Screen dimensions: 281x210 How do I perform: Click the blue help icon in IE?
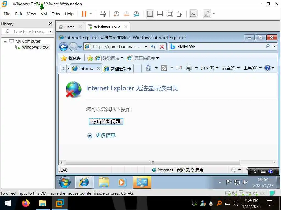[x=267, y=68]
